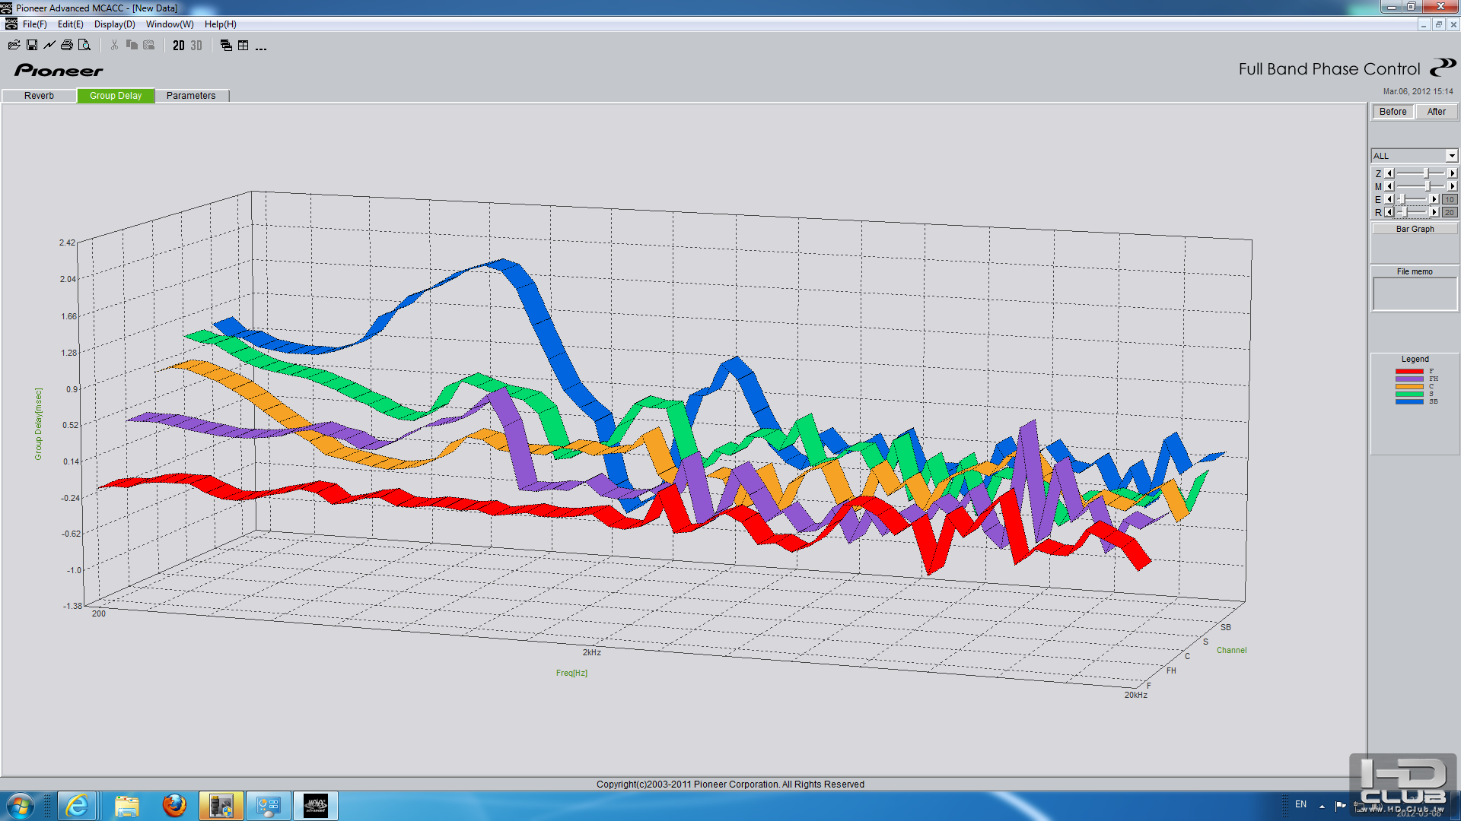Viewport: 1461px width, 821px height.
Task: Click the E elevation slider thumb
Action: [x=1402, y=199]
